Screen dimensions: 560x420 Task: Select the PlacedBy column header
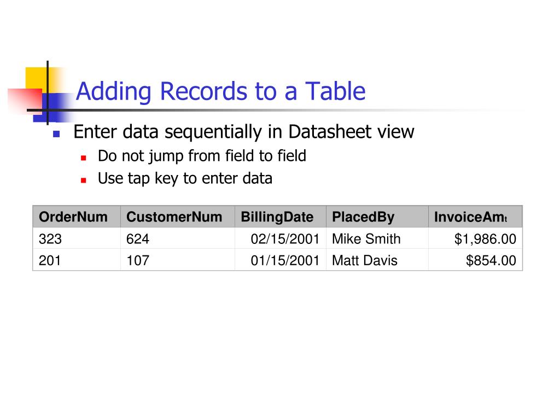tap(377, 217)
